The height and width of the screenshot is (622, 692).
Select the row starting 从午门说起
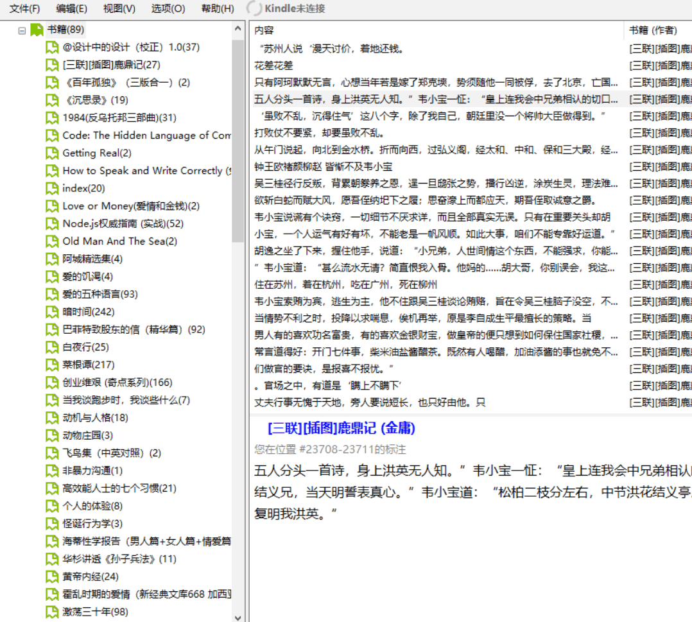click(436, 150)
